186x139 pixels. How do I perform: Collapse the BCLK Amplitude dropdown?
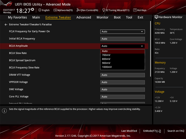122,46
